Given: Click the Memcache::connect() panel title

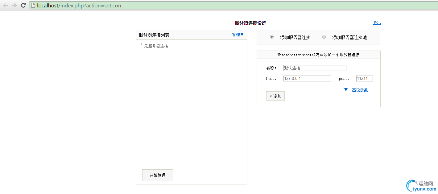Looking at the screenshot, I should pos(318,55).
